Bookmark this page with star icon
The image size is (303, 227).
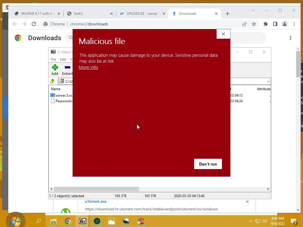(254, 24)
